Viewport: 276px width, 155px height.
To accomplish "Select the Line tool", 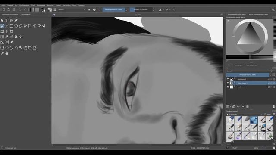I will tap(7, 26).
